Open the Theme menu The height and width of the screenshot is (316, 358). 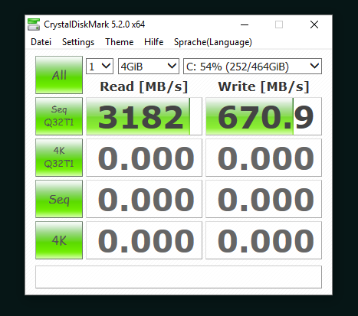click(x=120, y=42)
